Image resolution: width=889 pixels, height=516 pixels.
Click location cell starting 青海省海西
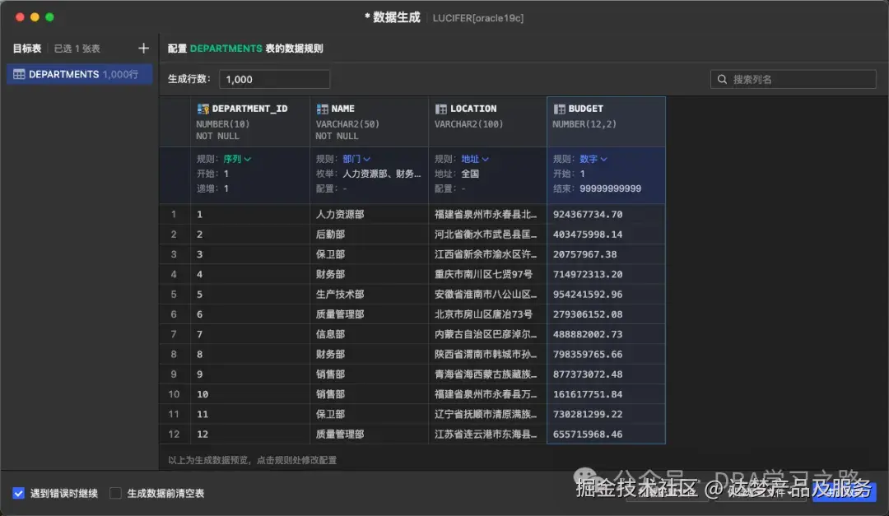[486, 374]
